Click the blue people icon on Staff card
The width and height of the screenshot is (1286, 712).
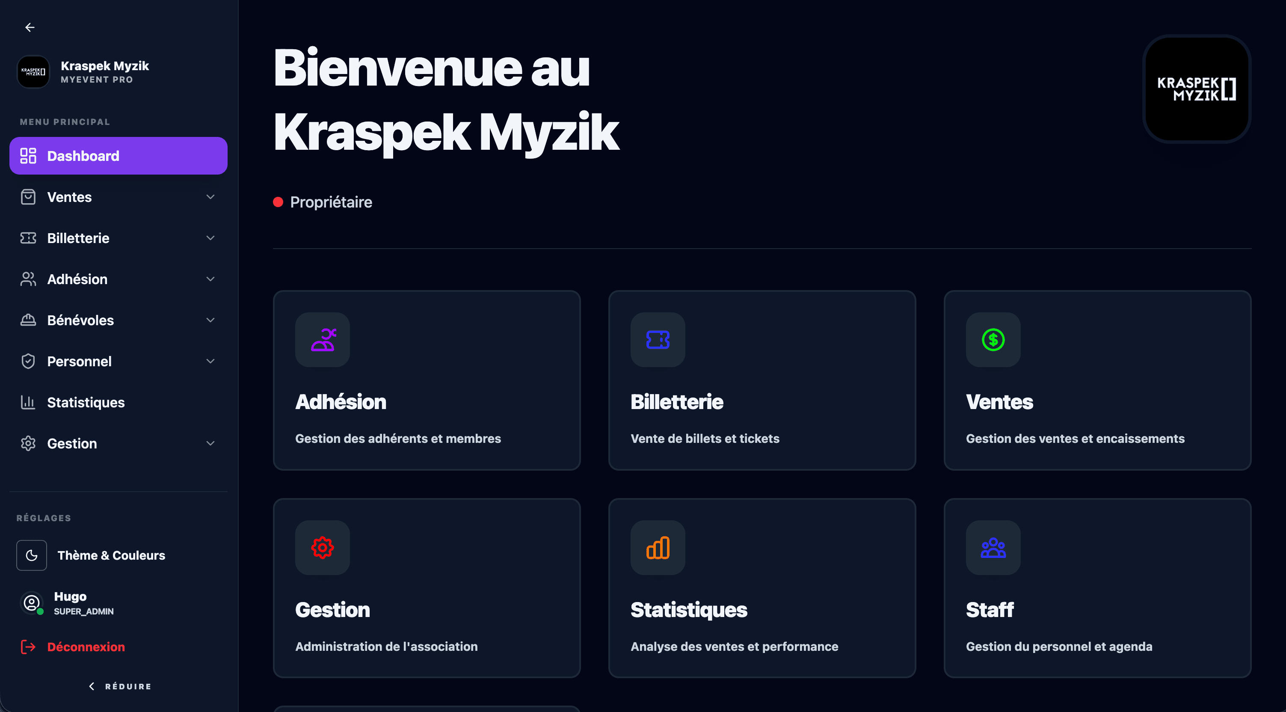click(x=993, y=548)
